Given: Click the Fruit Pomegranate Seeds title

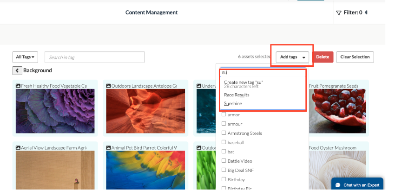Looking at the screenshot, I should point(333,86).
